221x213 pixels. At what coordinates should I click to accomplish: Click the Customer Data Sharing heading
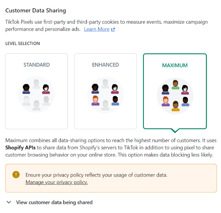click(x=36, y=11)
